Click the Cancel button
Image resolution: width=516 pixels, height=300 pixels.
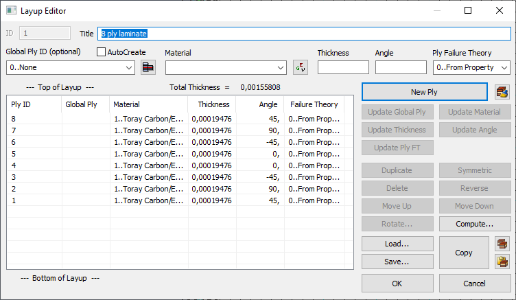click(x=475, y=284)
